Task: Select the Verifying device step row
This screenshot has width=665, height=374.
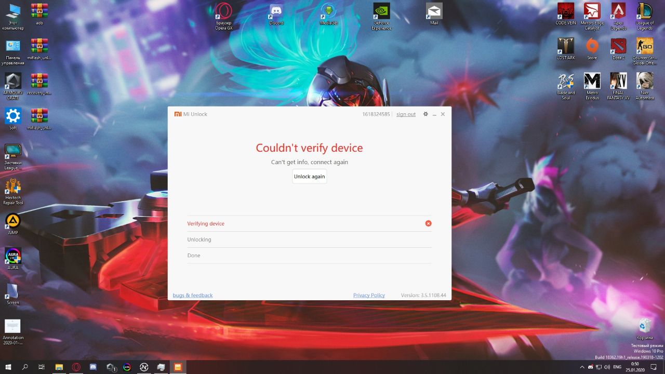Action: [x=309, y=223]
